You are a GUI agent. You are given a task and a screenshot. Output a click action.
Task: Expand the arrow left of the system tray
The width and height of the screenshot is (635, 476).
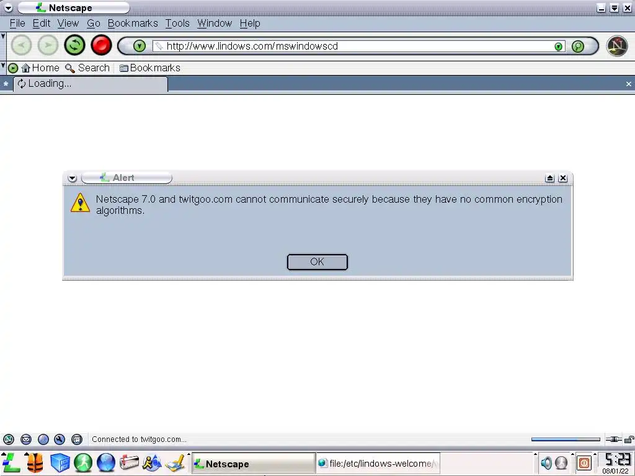click(x=535, y=455)
